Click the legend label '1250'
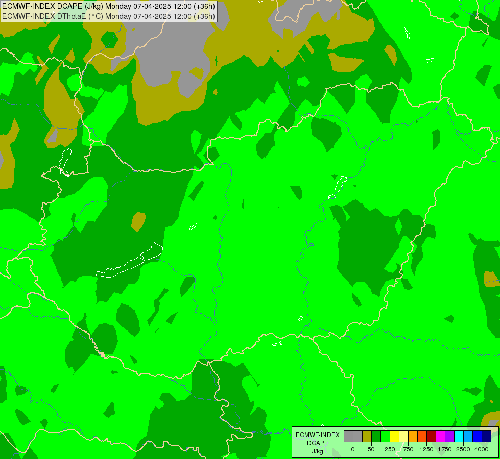The height and width of the screenshot is (459, 500). [426, 449]
